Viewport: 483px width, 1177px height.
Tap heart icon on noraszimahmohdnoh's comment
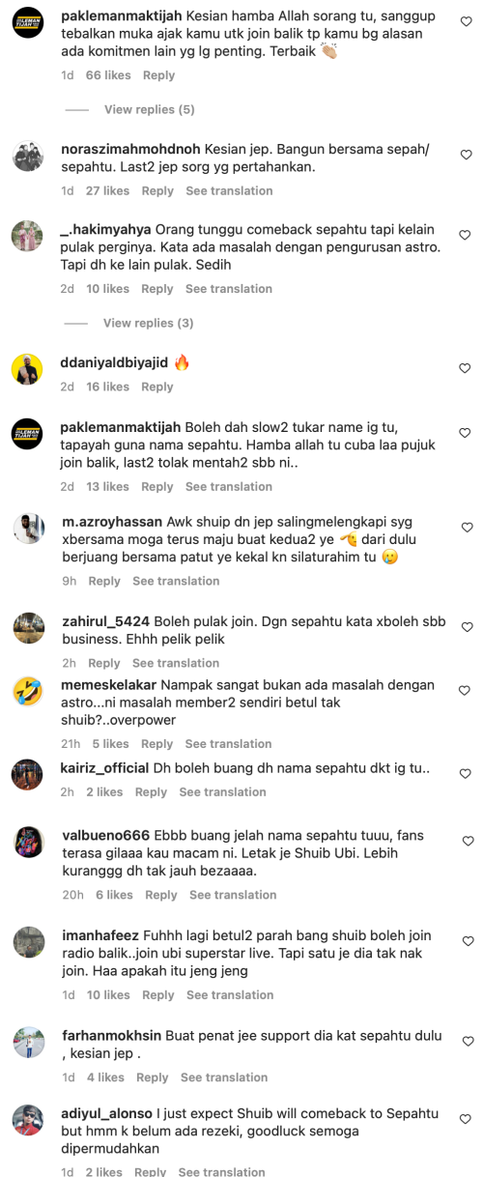(466, 155)
